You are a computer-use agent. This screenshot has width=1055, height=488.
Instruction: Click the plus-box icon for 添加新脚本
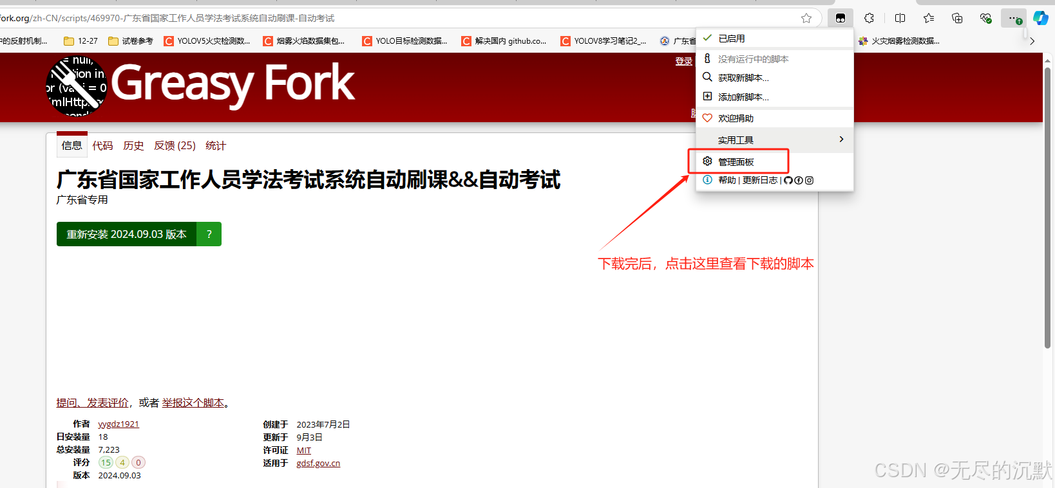click(707, 96)
